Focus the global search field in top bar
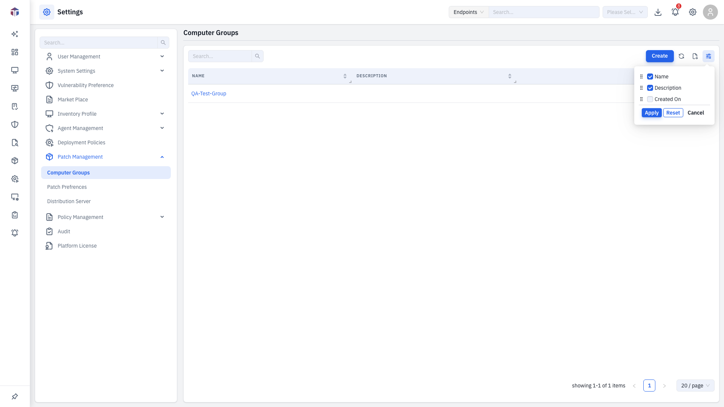 click(x=544, y=12)
